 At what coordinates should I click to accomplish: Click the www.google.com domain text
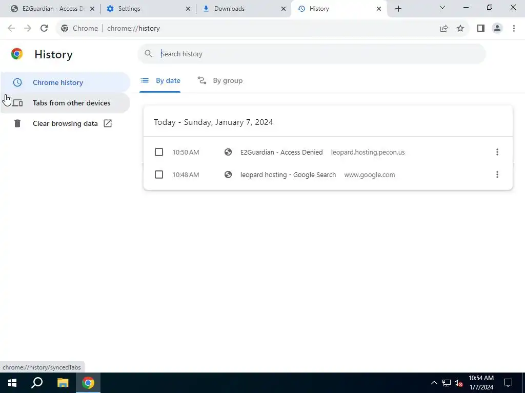pyautogui.click(x=369, y=174)
